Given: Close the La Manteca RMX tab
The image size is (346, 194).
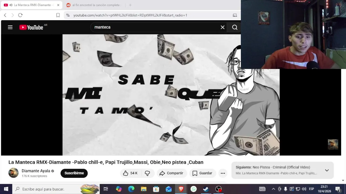Looking at the screenshot, I should tap(58, 5).
